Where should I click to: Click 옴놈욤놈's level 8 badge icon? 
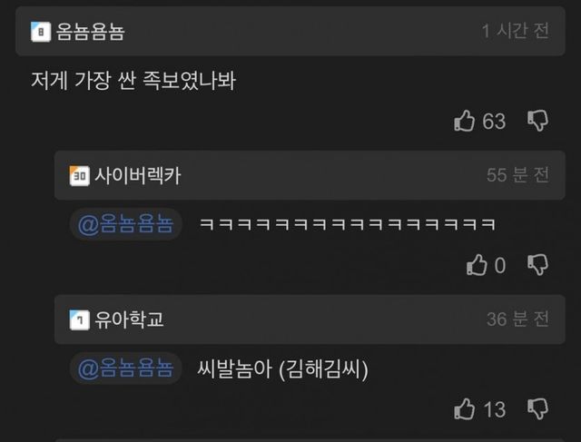tap(41, 32)
